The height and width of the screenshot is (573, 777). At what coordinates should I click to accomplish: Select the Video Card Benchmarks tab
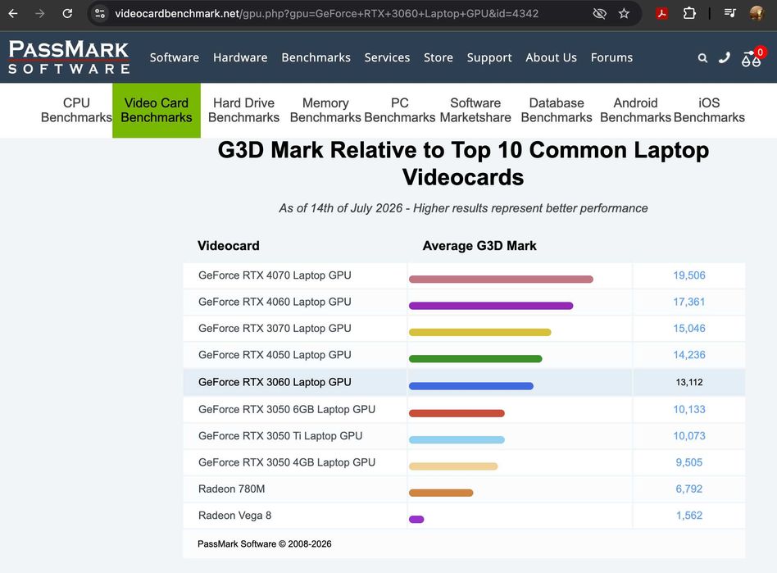157,110
